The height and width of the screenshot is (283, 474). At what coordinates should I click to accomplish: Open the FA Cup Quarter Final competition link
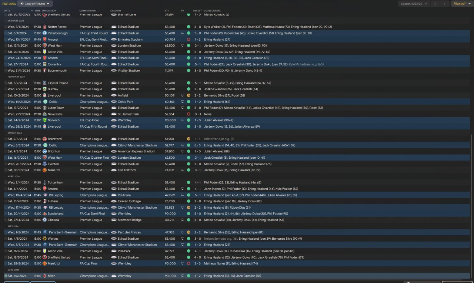click(x=94, y=158)
